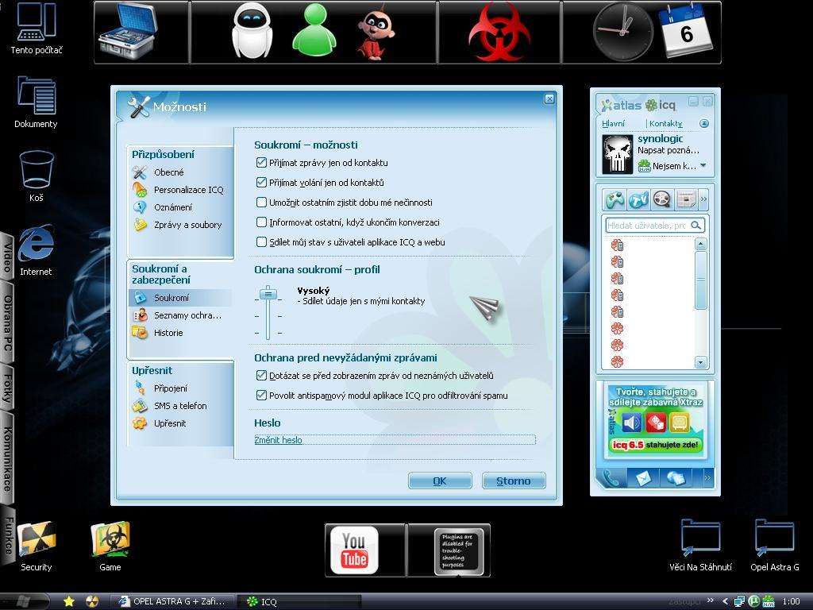The width and height of the screenshot is (813, 610).
Task: Click the privacy level slider handle
Action: (268, 295)
